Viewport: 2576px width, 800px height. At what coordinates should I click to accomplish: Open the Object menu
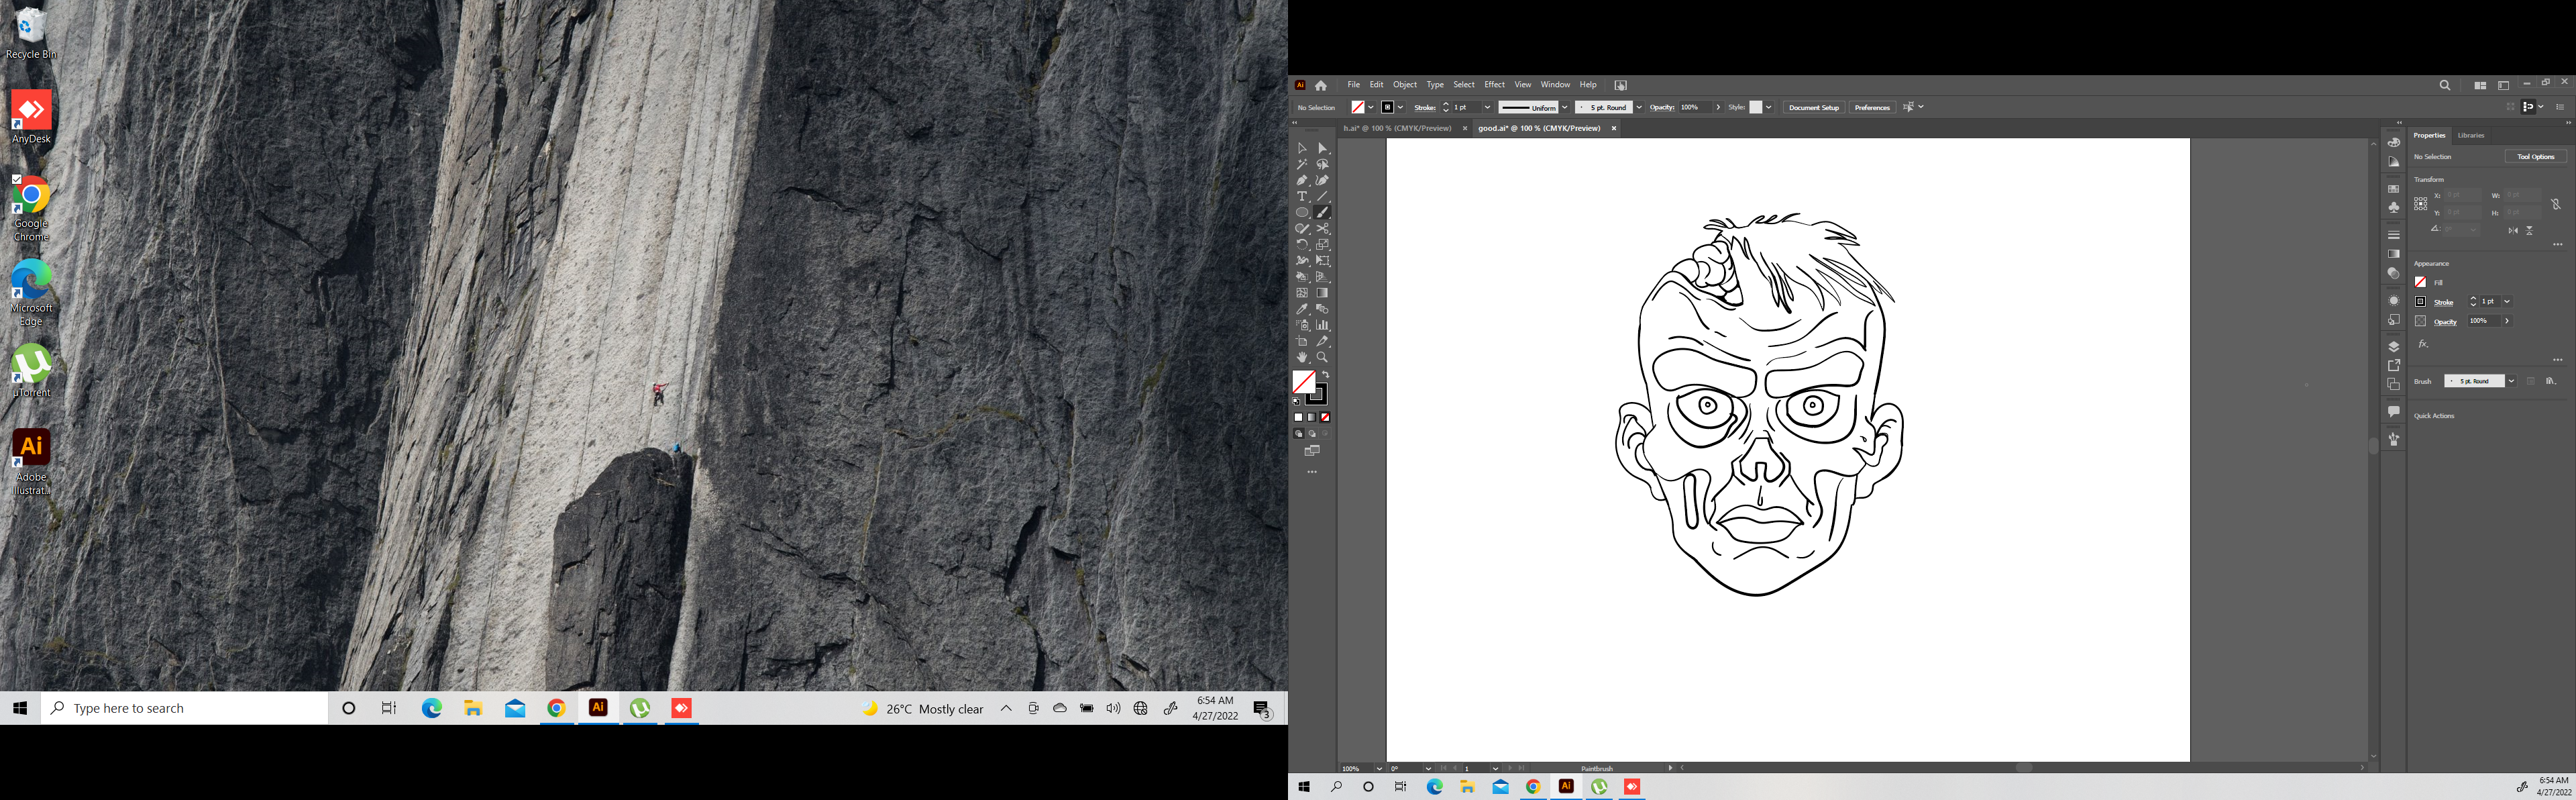point(1405,85)
